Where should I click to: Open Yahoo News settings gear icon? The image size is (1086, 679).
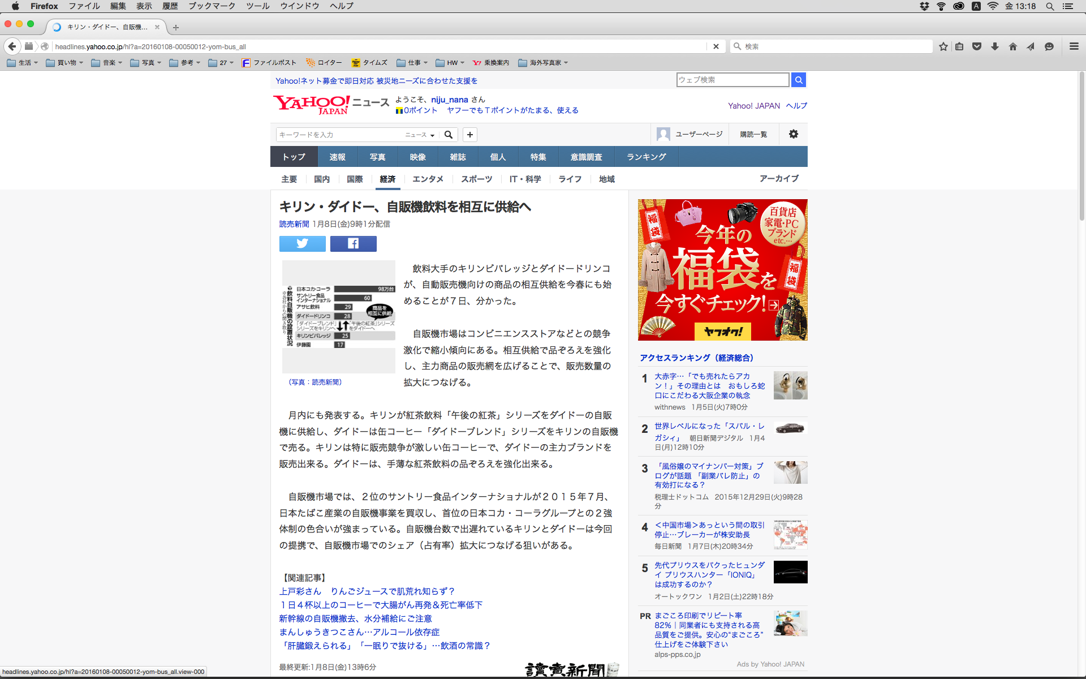click(x=793, y=134)
